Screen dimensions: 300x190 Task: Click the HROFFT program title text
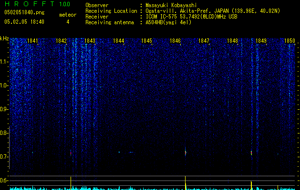point(30,4)
